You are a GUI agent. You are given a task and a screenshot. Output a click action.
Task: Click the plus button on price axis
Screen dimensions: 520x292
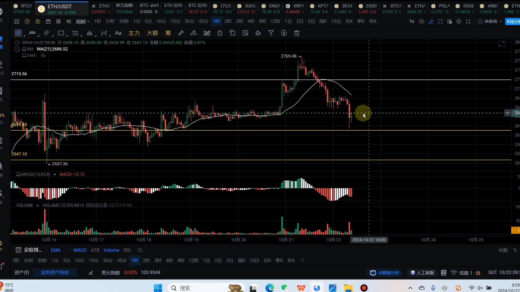point(507,113)
